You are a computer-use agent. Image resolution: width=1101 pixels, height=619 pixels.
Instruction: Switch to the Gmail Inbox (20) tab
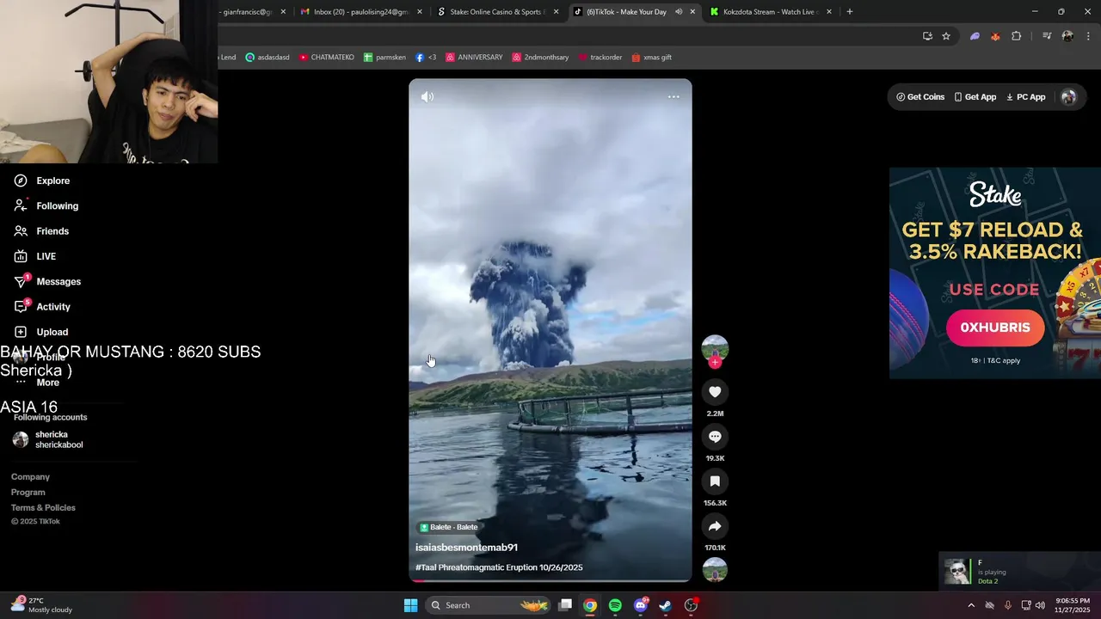[x=360, y=12]
